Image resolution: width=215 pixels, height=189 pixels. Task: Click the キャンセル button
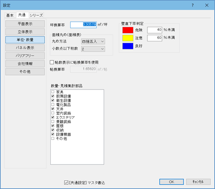[x=198, y=182]
